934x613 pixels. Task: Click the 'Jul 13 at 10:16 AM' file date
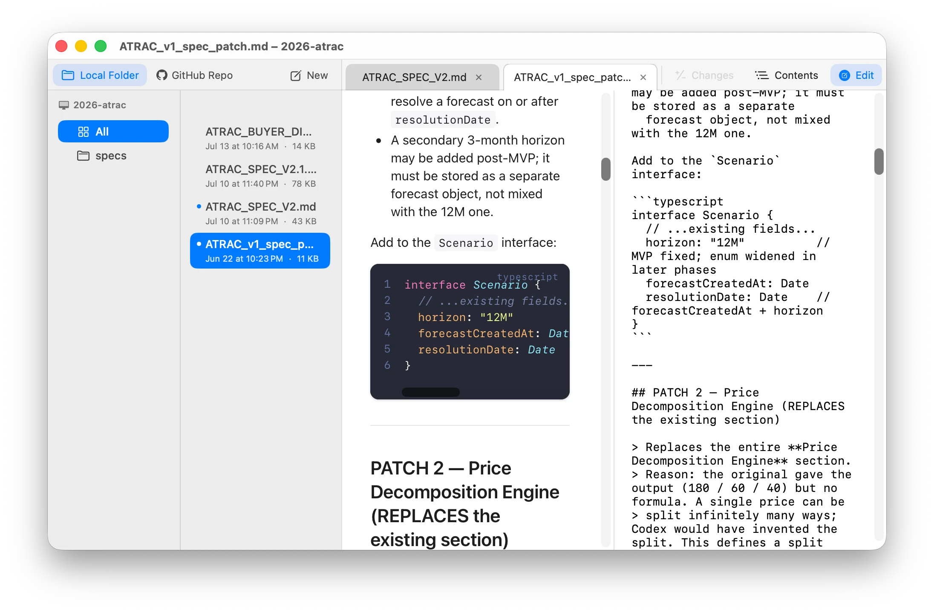click(242, 146)
